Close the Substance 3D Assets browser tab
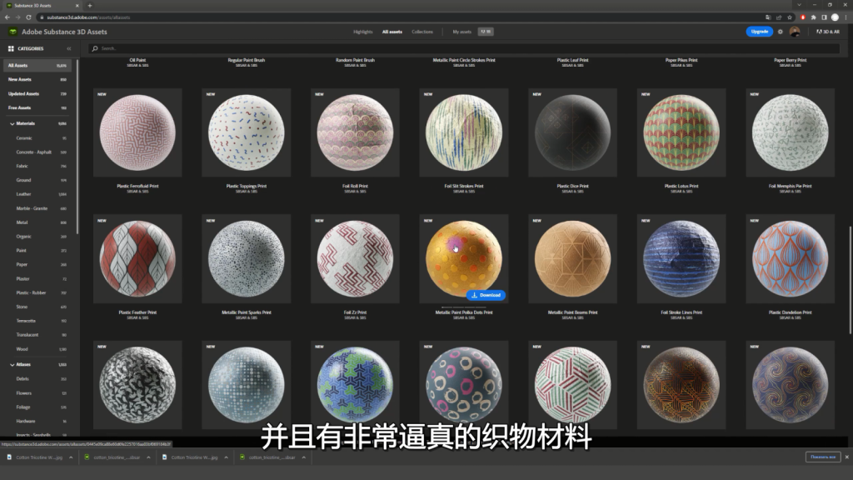 pyautogui.click(x=77, y=6)
